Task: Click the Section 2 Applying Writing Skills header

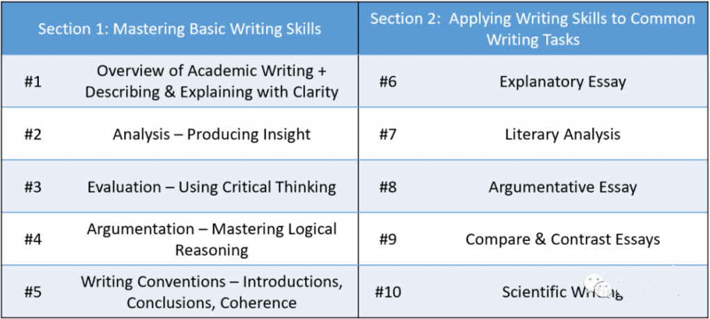Action: tap(533, 28)
